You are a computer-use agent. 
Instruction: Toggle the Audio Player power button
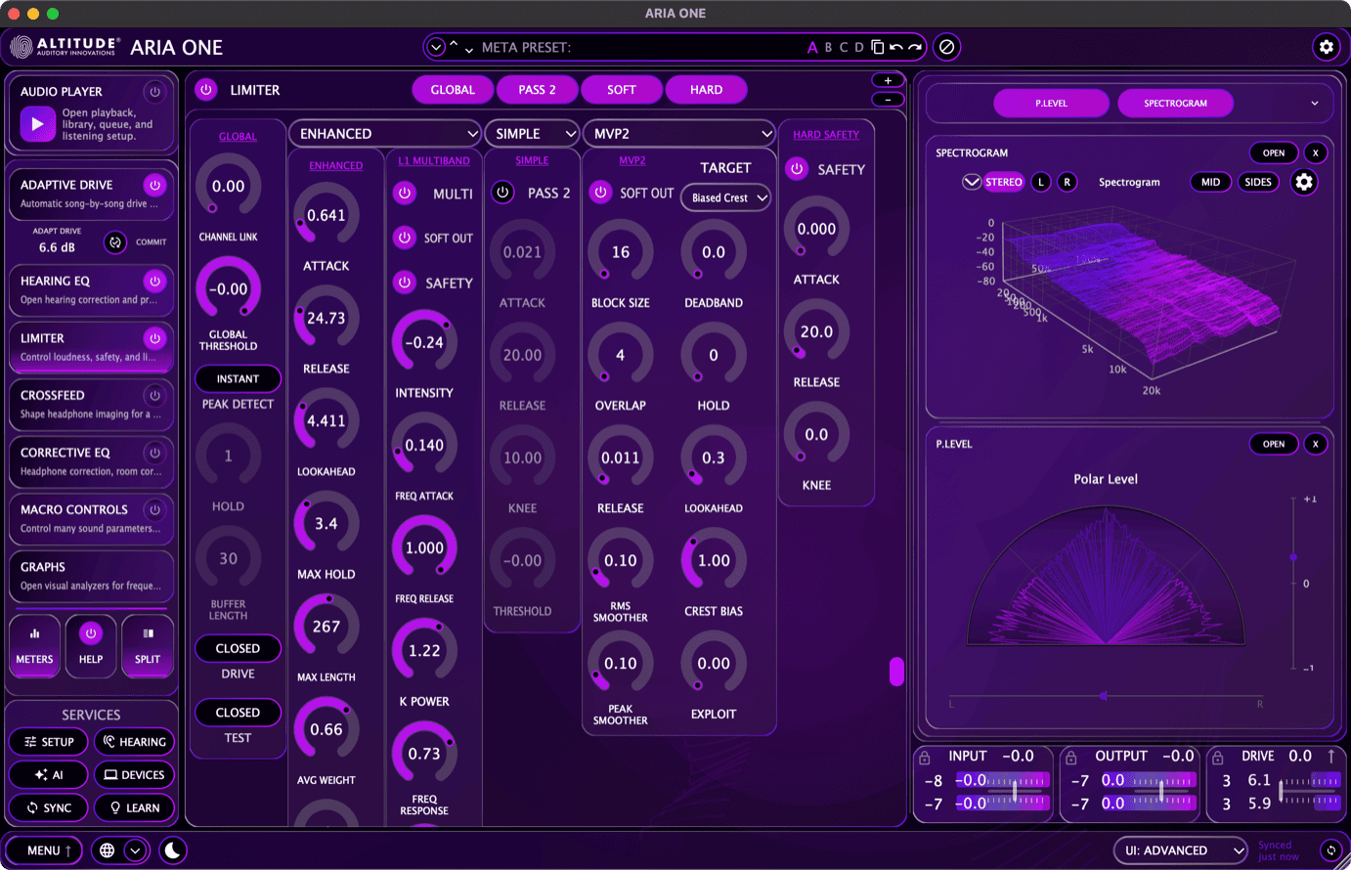(154, 92)
